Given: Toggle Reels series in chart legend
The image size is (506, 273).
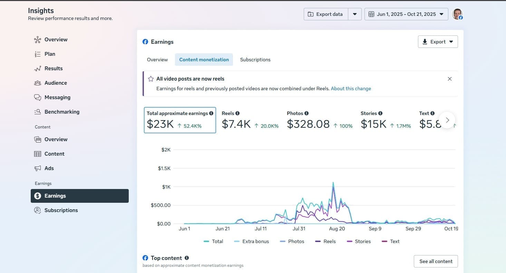Looking at the screenshot, I should coord(325,241).
